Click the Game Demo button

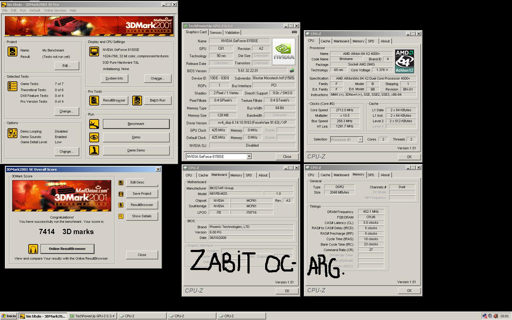(136, 150)
